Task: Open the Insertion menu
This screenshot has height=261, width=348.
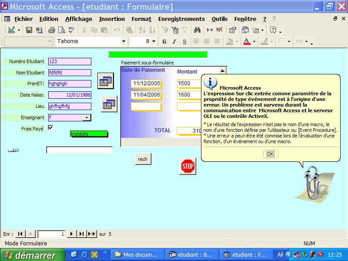Action: pos(112,19)
